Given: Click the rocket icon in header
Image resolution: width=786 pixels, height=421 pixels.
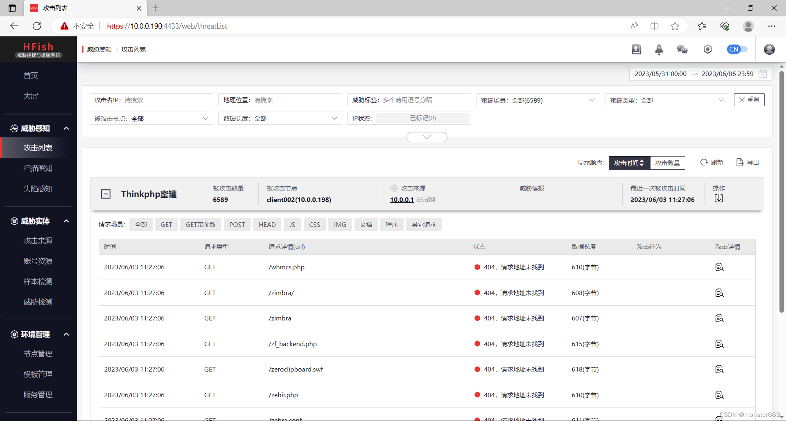Looking at the screenshot, I should (659, 49).
